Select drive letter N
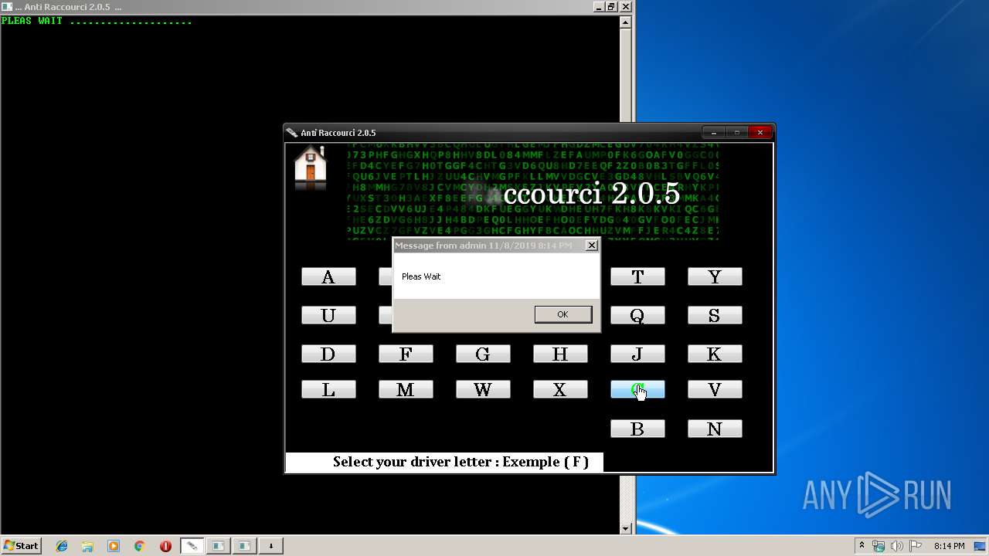Viewport: 989px width, 556px height. click(x=715, y=429)
